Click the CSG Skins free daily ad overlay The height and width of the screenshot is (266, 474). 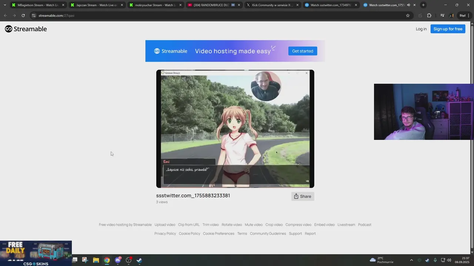pyautogui.click(x=36, y=253)
